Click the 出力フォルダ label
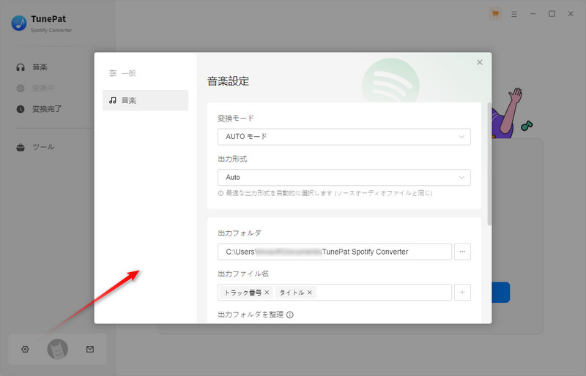This screenshot has width=586, height=376. [x=240, y=233]
